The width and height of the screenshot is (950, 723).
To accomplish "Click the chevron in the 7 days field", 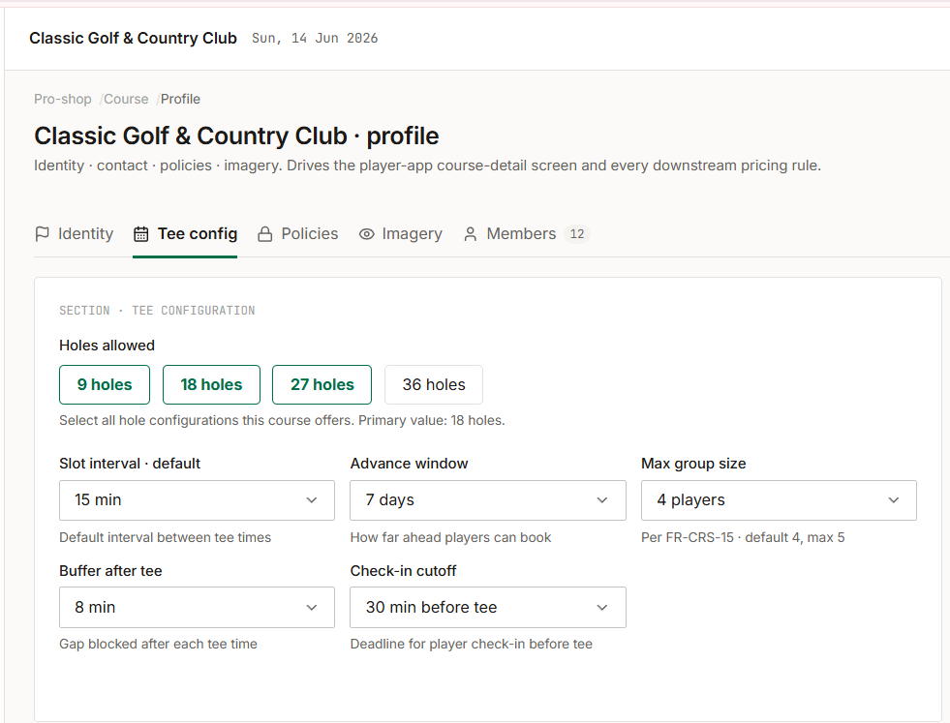I will point(602,500).
